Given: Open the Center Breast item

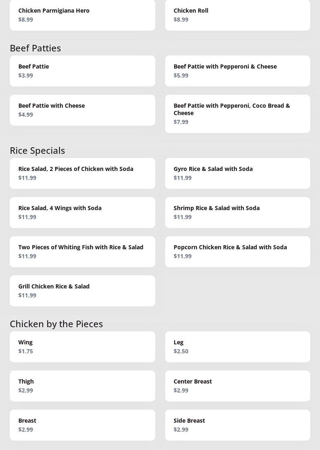Looking at the screenshot, I should pos(237,386).
